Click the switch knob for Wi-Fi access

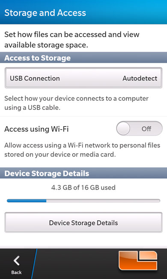[123, 128]
